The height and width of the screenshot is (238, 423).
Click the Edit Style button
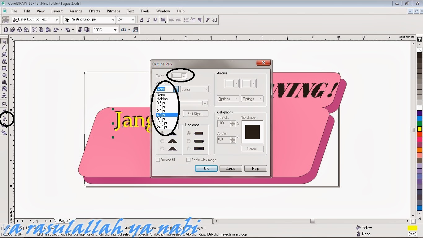point(195,113)
